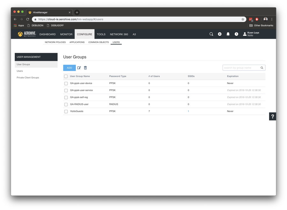This screenshot has height=210, width=287.
Task: Open the SSID count link for VizitoGuests
Action: click(x=188, y=112)
